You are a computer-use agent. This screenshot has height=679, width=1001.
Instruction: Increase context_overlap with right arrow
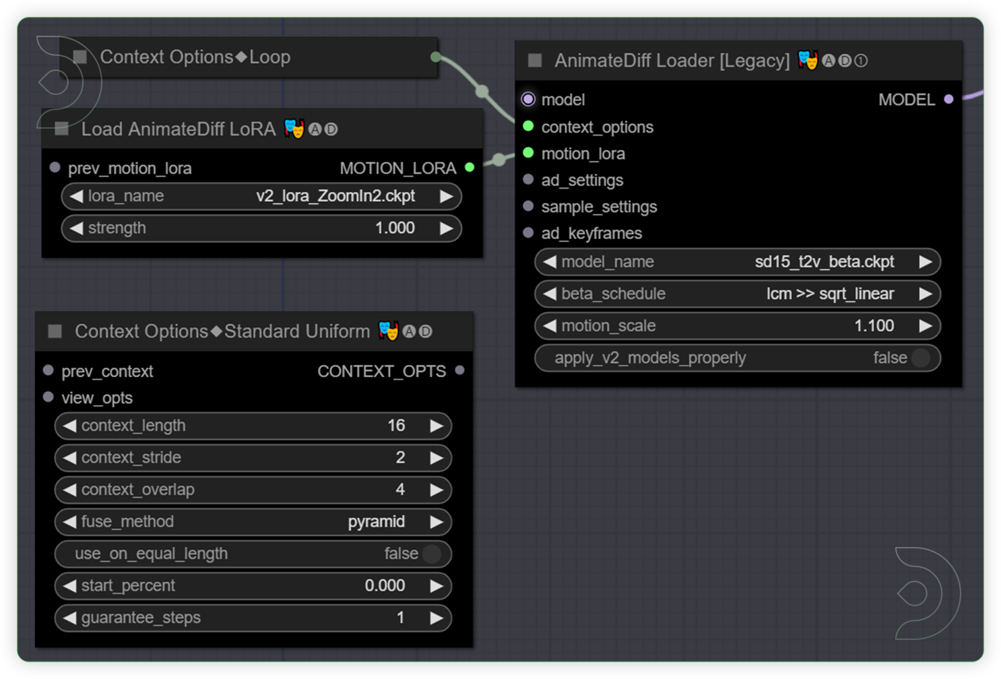pos(437,490)
